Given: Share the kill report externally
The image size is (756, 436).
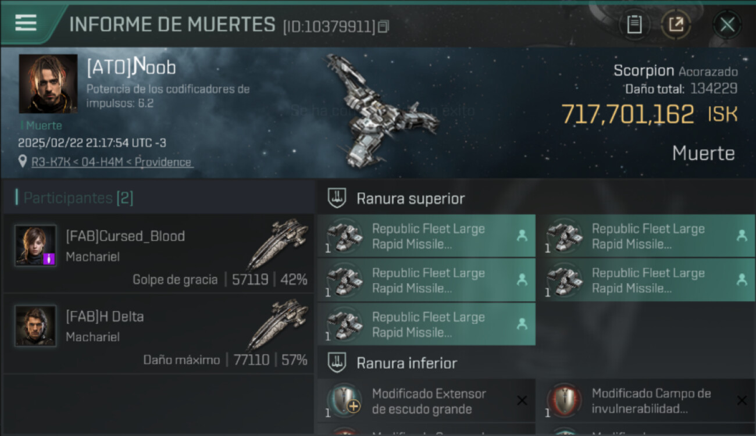Looking at the screenshot, I should tap(676, 24).
